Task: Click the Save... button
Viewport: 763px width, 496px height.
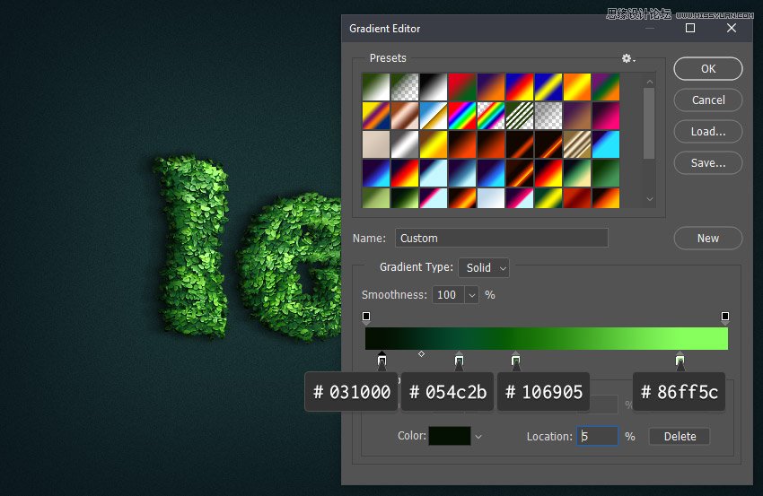Action: 708,163
